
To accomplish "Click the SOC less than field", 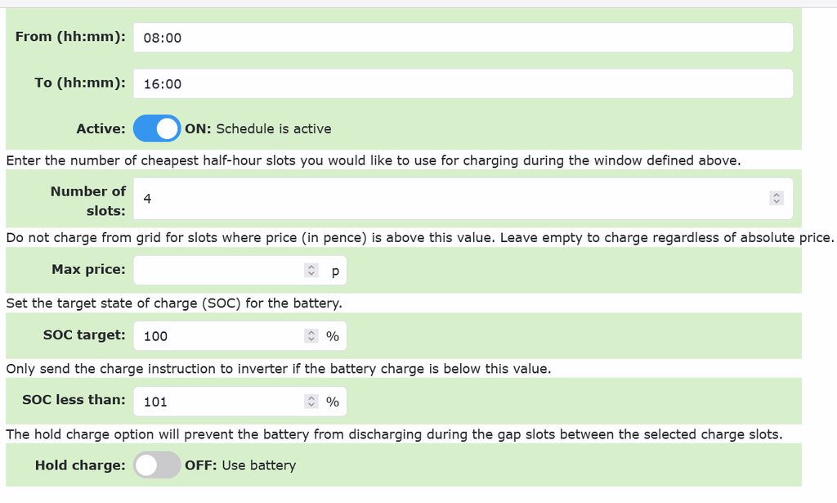I will (x=217, y=402).
